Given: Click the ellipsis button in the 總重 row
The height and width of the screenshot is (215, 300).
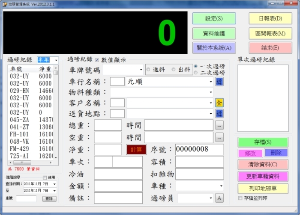Looking at the screenshot, I should coord(219,126).
